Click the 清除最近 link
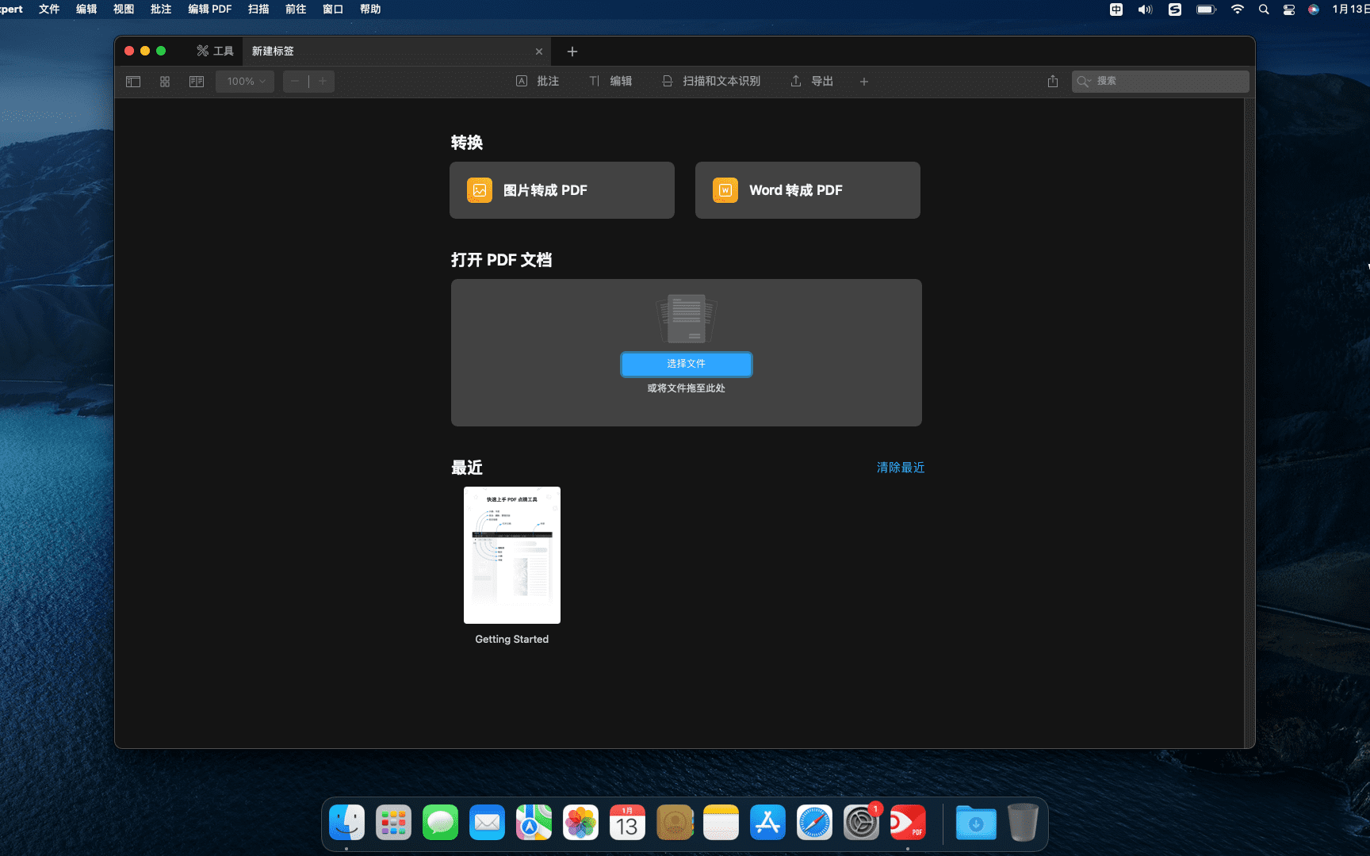 [900, 468]
